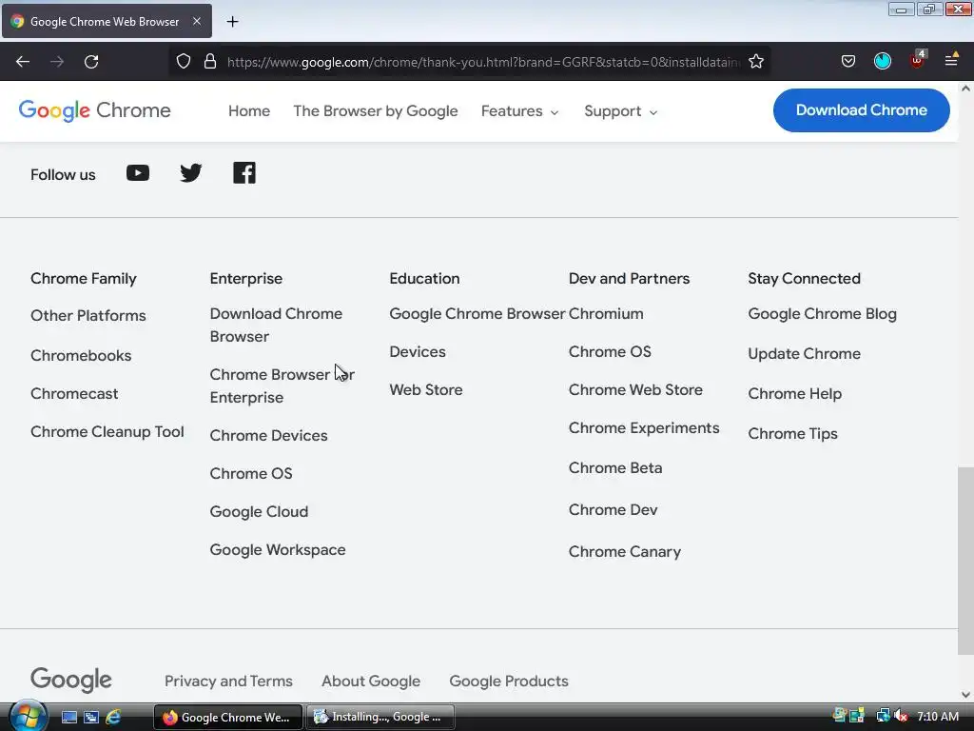Click the page vertical scrollbar thumb
Viewport: 974px width, 731px height.
coord(966,561)
